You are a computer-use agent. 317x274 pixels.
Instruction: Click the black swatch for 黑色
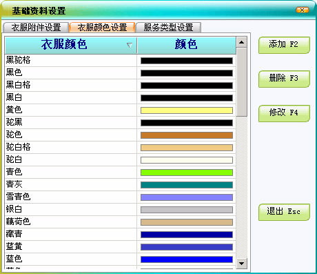tap(187, 73)
